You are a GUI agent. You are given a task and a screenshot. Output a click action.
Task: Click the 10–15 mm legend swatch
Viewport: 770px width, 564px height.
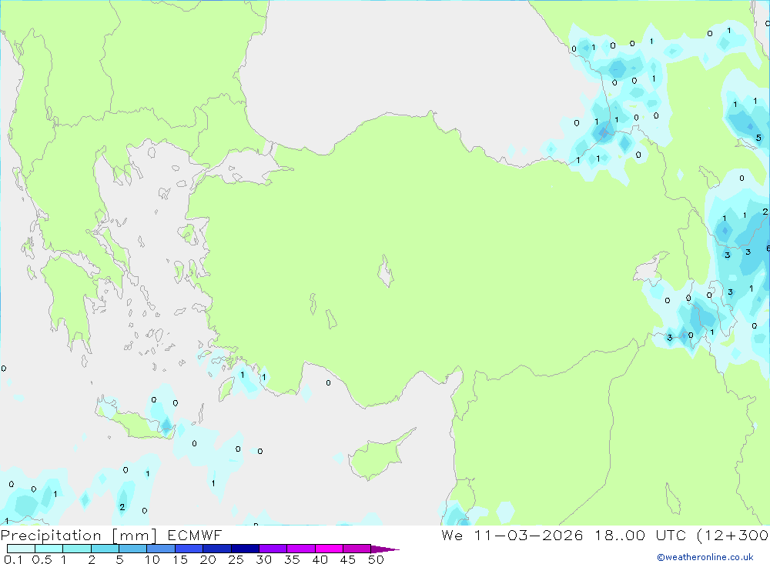(x=161, y=549)
